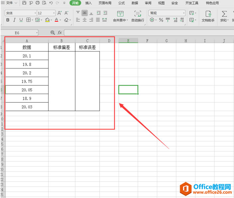Switch to the 页面布局 tab
Viewport: 234px width, 198px height.
tap(105, 3)
